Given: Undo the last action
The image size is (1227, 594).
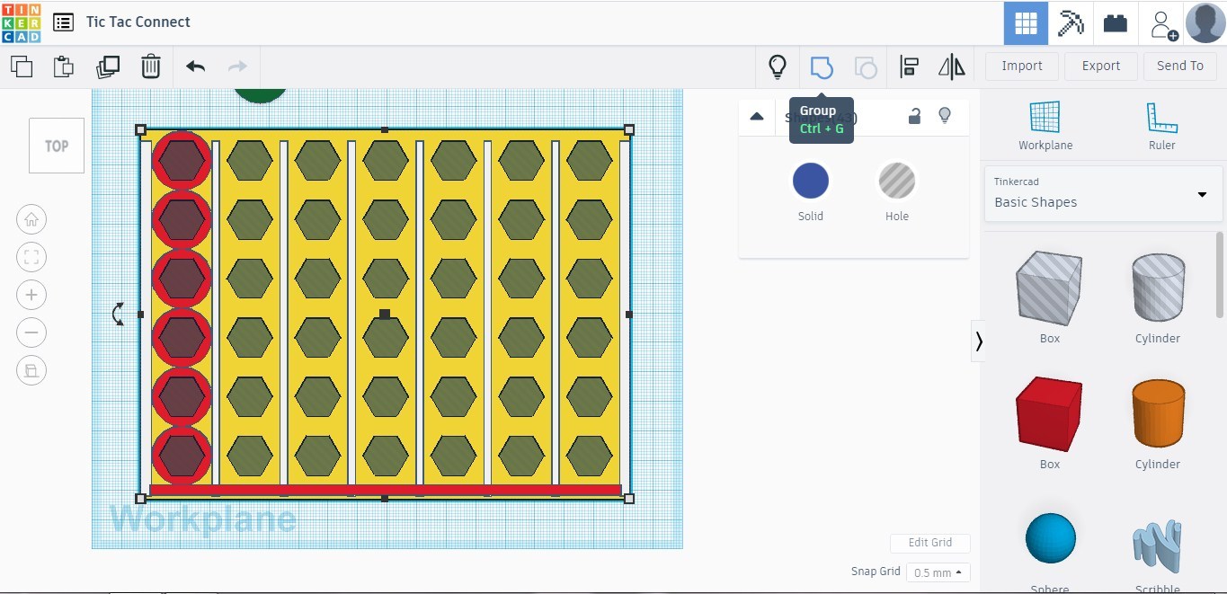Looking at the screenshot, I should coord(195,66).
